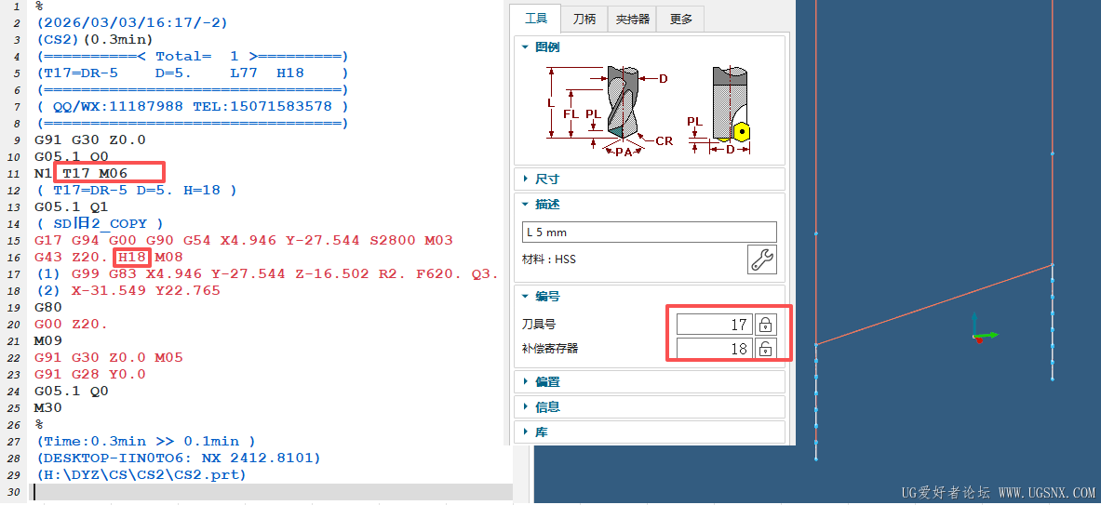Collapse the 描述 section

650,204
